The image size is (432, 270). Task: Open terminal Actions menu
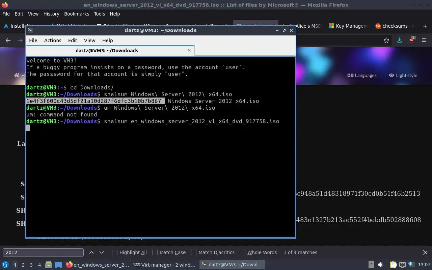click(53, 40)
